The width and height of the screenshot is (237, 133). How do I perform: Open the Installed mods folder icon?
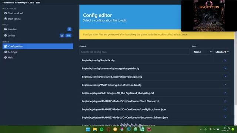point(6,29)
